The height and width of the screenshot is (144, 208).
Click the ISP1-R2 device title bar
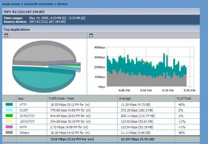[x=101, y=12]
